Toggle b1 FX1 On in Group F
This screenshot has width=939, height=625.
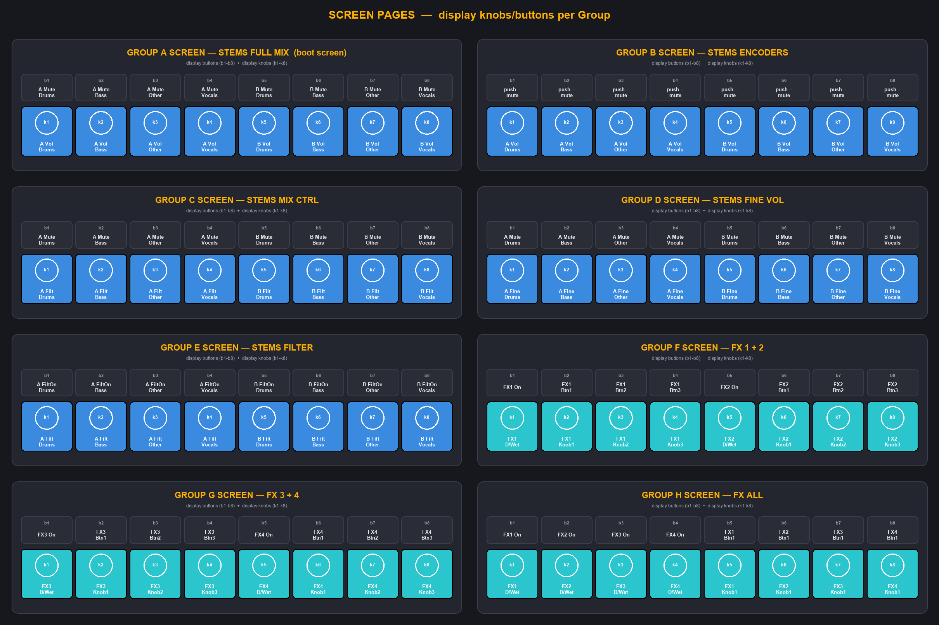coord(512,382)
